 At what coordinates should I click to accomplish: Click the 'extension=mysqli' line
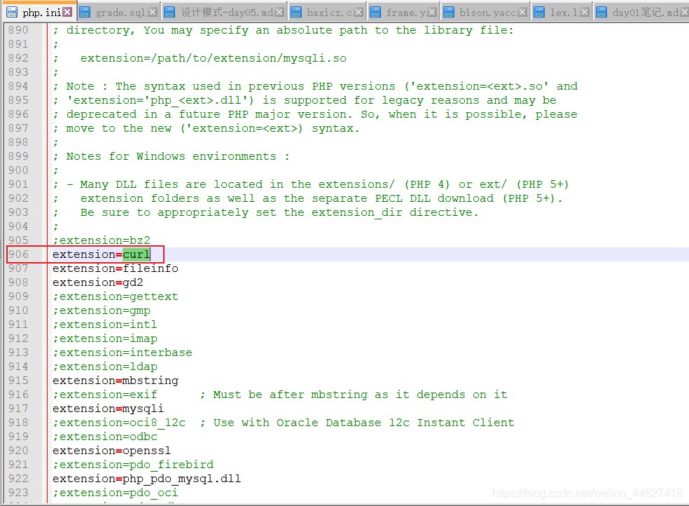click(x=109, y=409)
